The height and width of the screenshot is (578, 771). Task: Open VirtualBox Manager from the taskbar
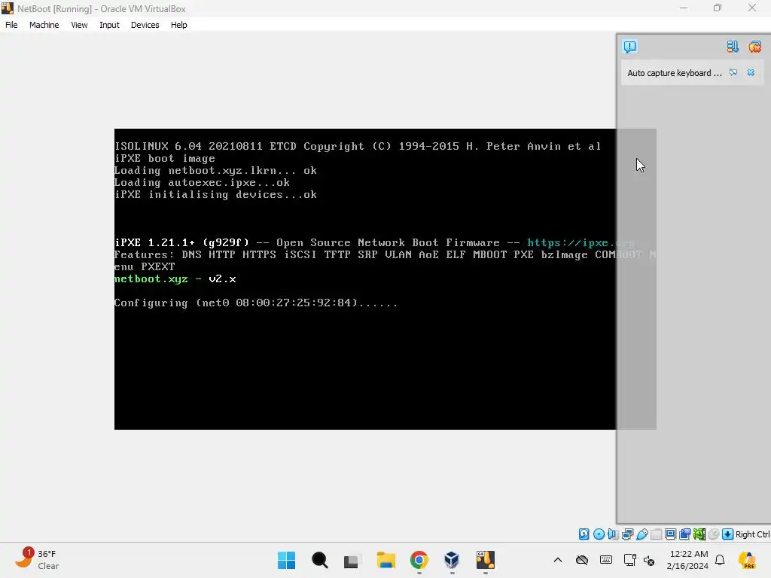(x=452, y=560)
